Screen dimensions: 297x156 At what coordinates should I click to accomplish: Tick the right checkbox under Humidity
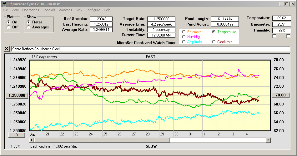pos(288,36)
